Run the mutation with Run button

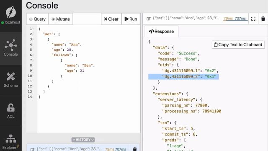[x=131, y=19]
